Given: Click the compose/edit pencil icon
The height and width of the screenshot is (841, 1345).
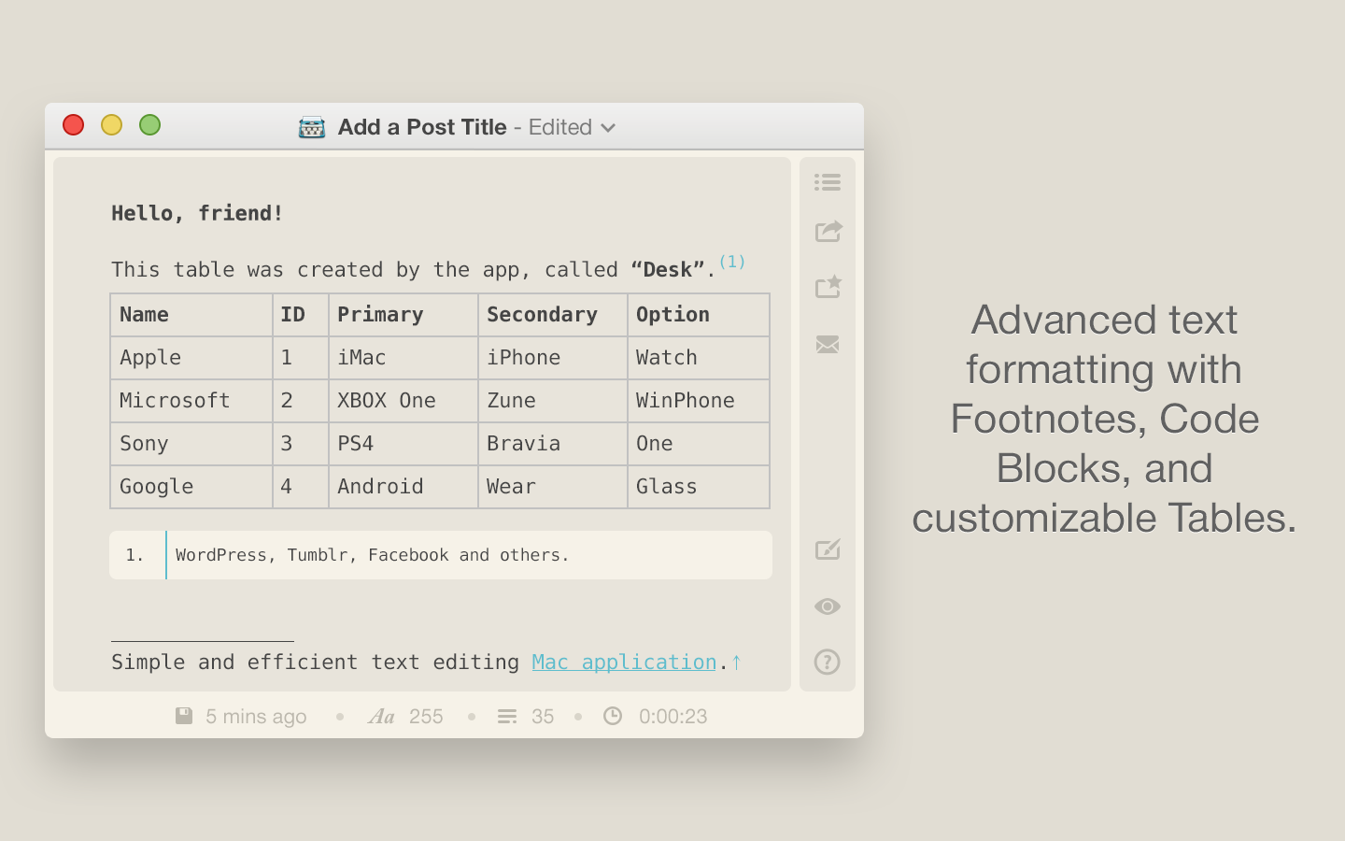Looking at the screenshot, I should [x=828, y=549].
